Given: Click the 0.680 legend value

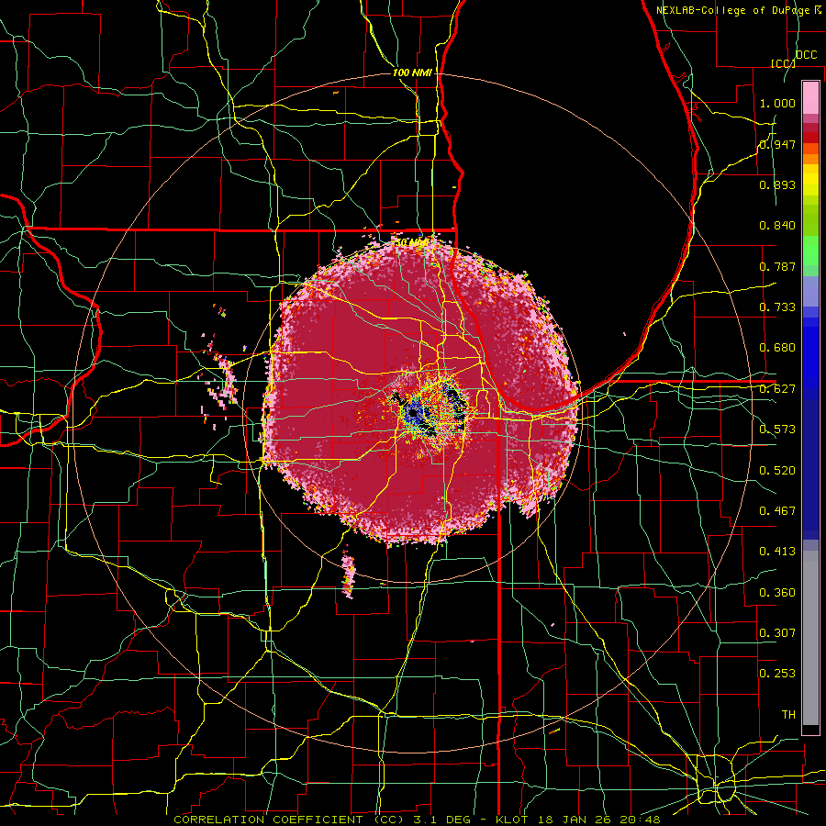Looking at the screenshot, I should click(x=777, y=348).
